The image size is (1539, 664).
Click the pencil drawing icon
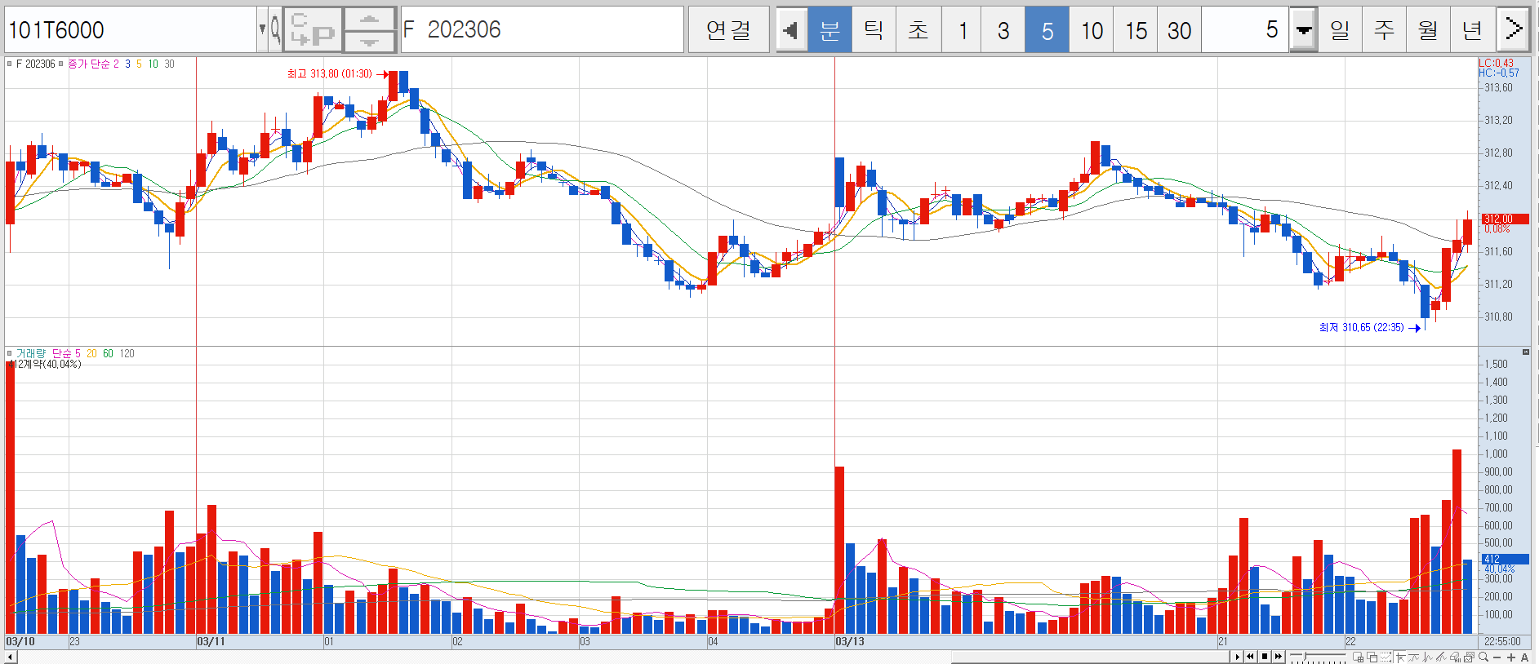pos(1442,657)
